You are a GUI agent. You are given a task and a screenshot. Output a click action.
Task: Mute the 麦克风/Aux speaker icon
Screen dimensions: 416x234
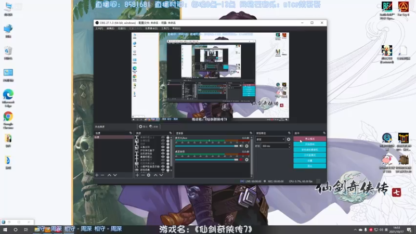tap(241, 146)
